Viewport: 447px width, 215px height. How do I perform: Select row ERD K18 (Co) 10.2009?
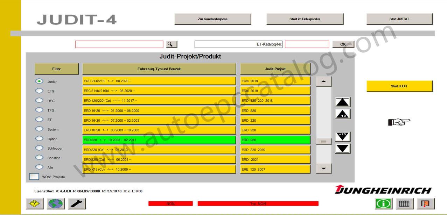pyautogui.click(x=159, y=169)
